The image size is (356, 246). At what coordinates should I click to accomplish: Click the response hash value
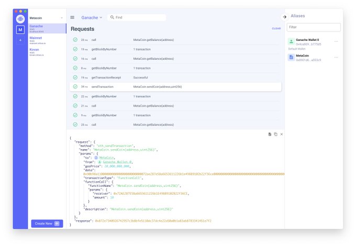point(153,221)
